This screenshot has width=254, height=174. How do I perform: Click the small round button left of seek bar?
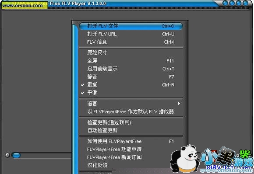point(7,155)
